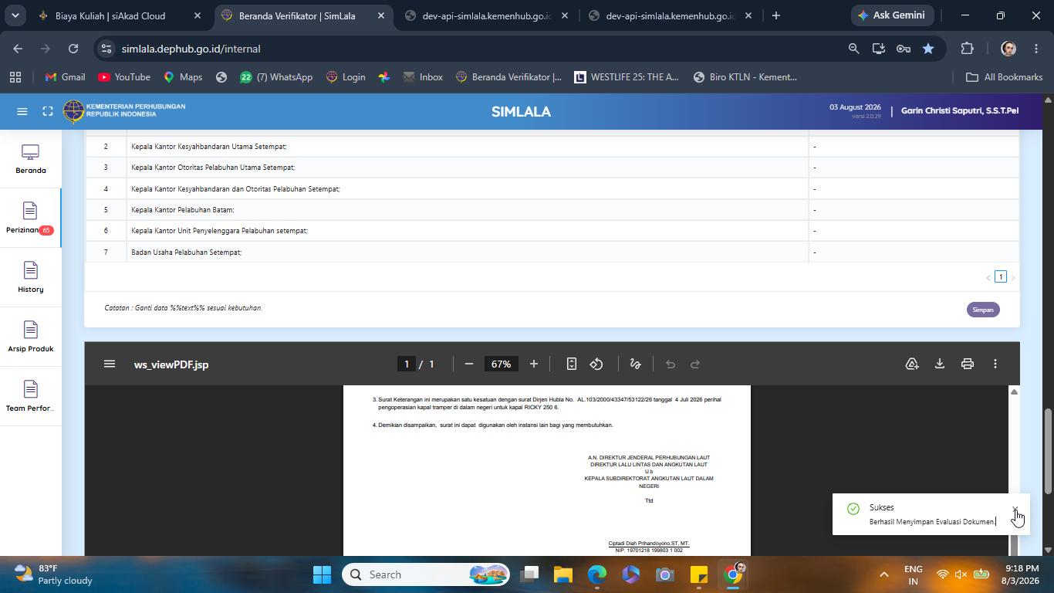Click the PDF viewer vertical scrollbar thumb
This screenshot has height=593, width=1054.
pos(1014,544)
